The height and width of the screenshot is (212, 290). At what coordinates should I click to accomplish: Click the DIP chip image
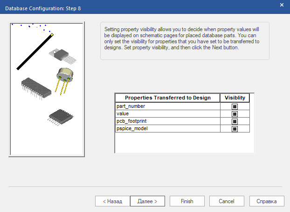[x=35, y=87]
